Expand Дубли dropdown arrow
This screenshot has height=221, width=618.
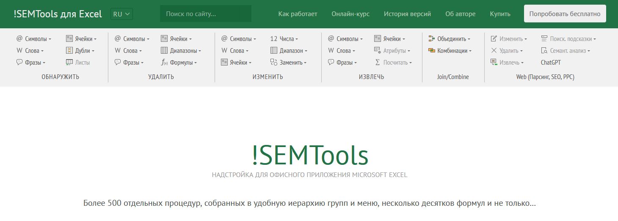point(93,51)
